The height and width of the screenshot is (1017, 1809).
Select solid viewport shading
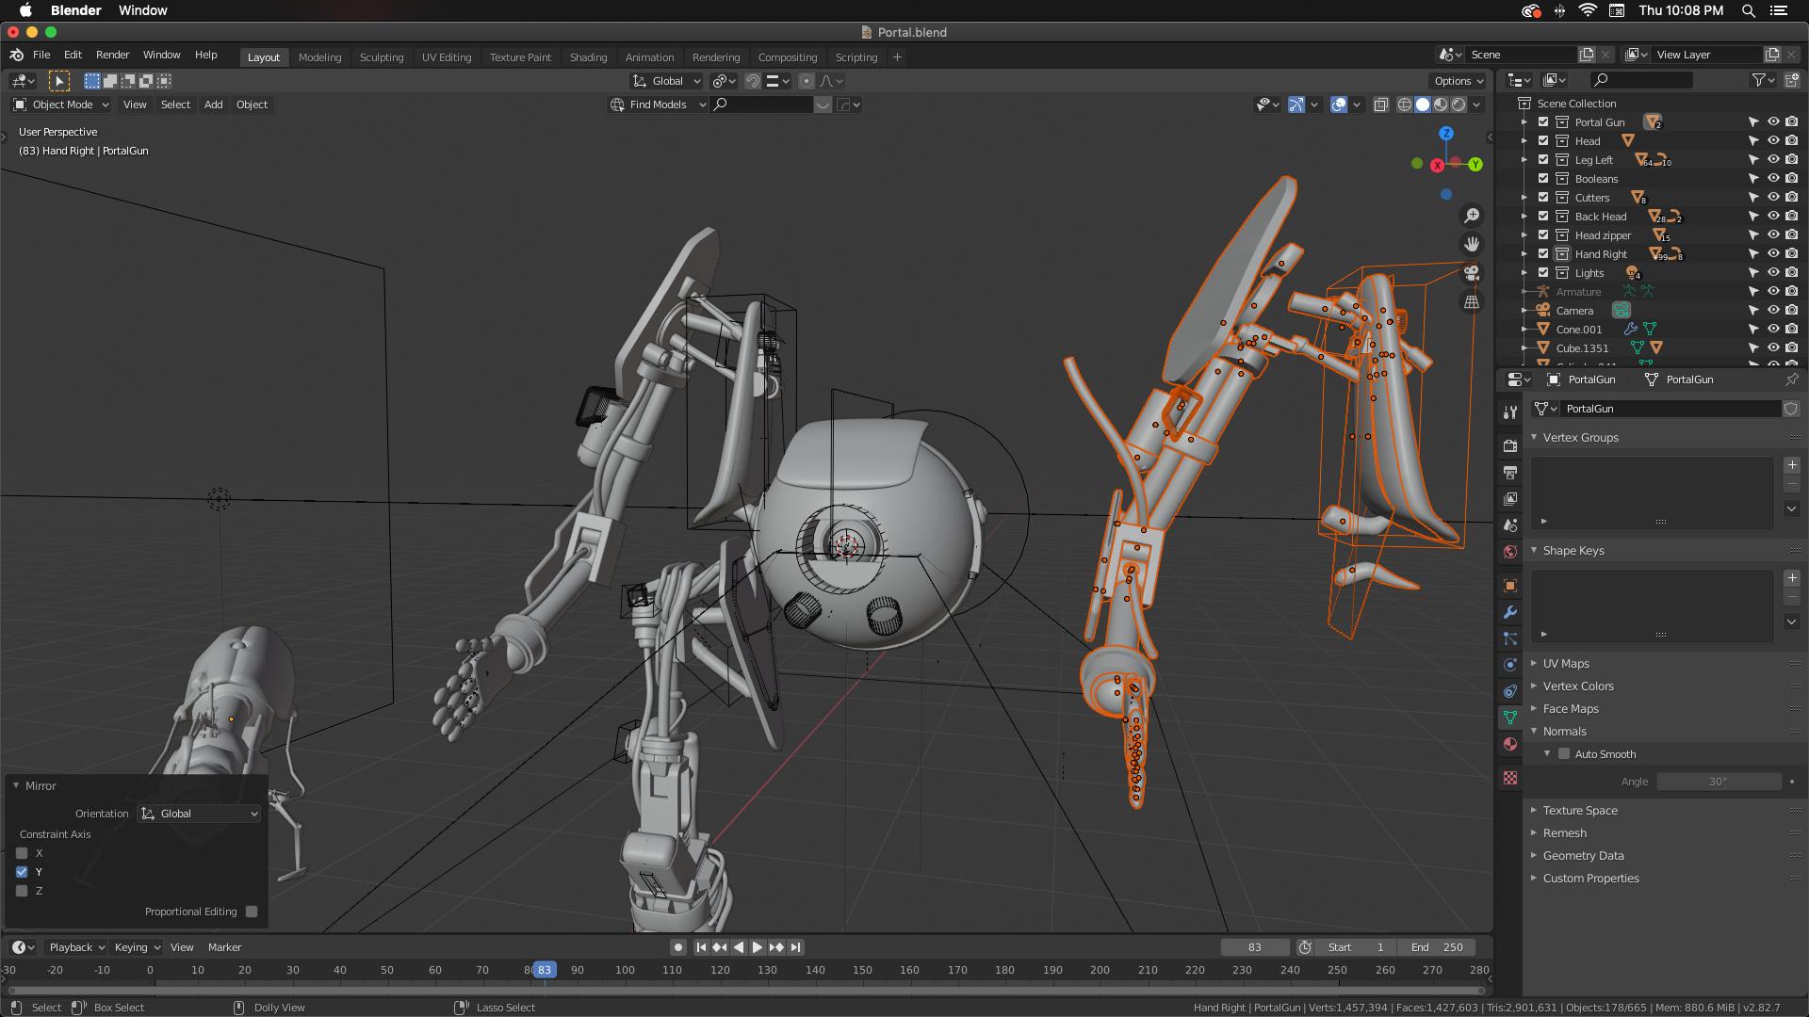(x=1423, y=105)
